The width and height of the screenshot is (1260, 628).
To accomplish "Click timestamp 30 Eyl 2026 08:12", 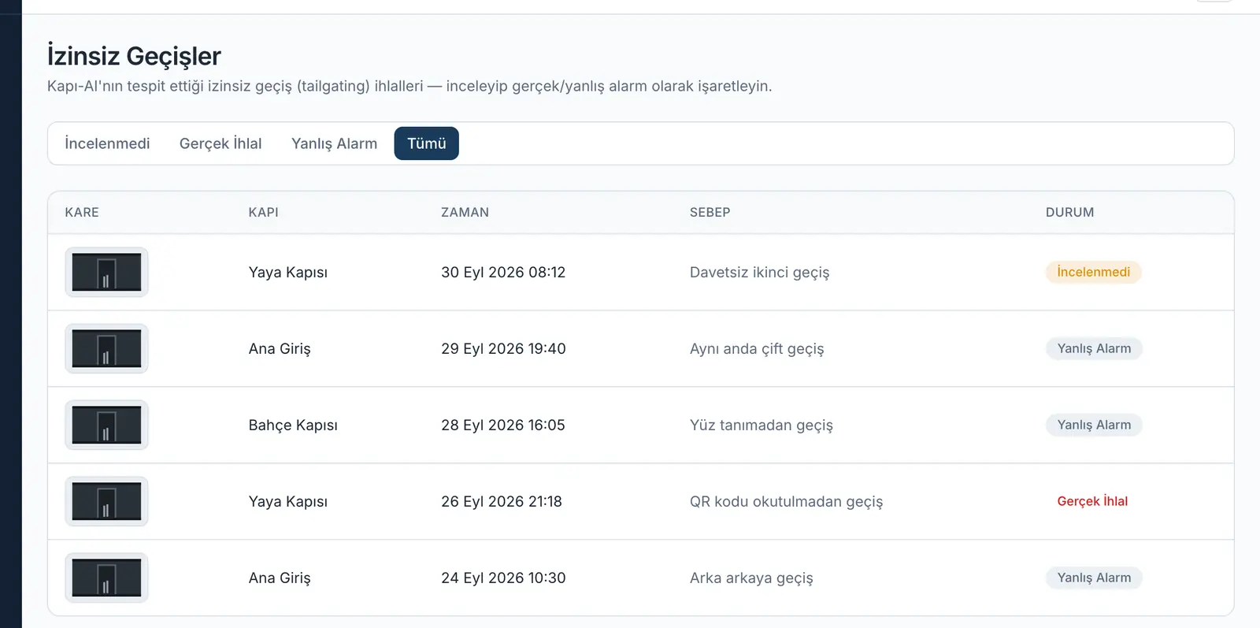I will (503, 272).
